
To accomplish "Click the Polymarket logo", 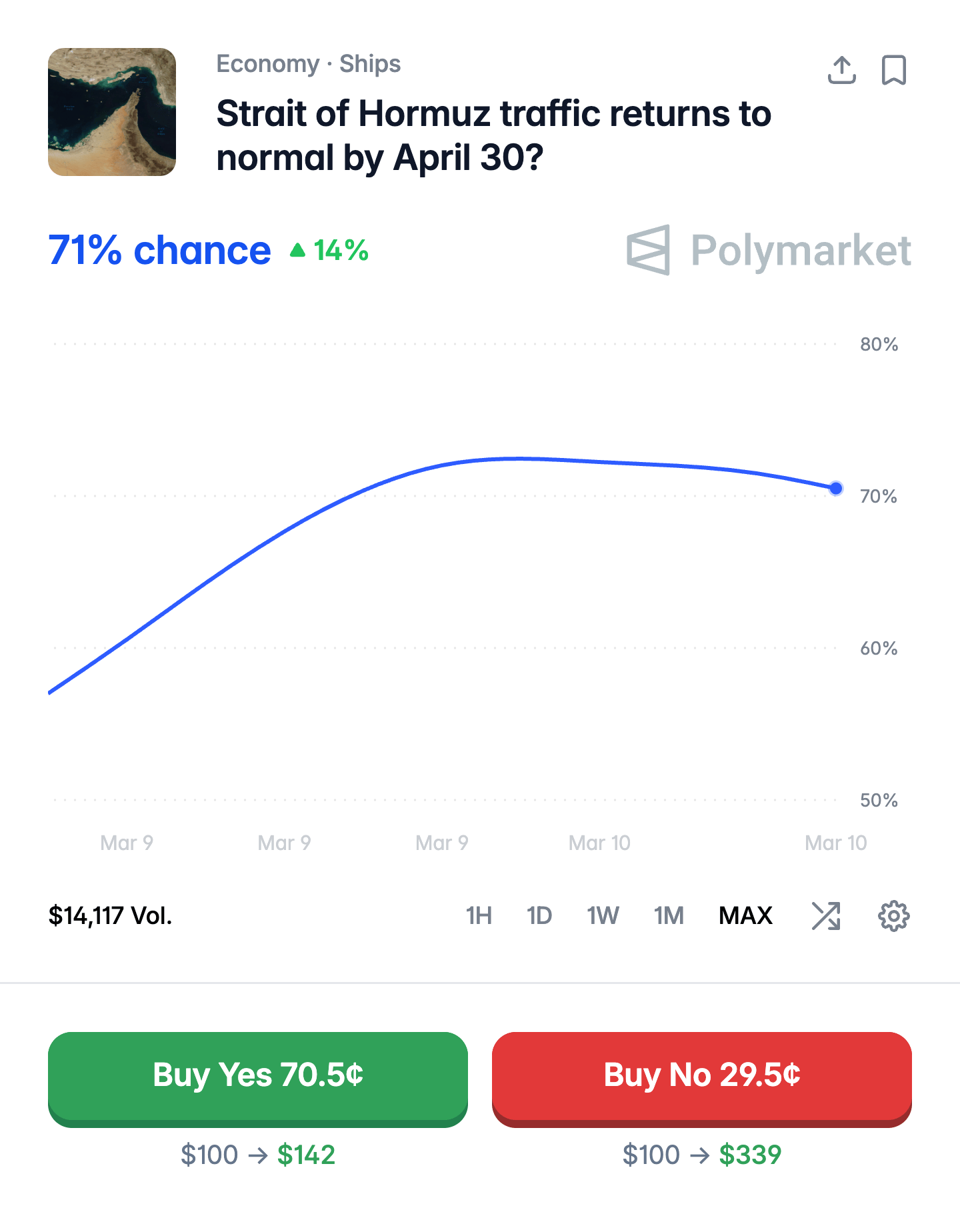I will 769,251.
